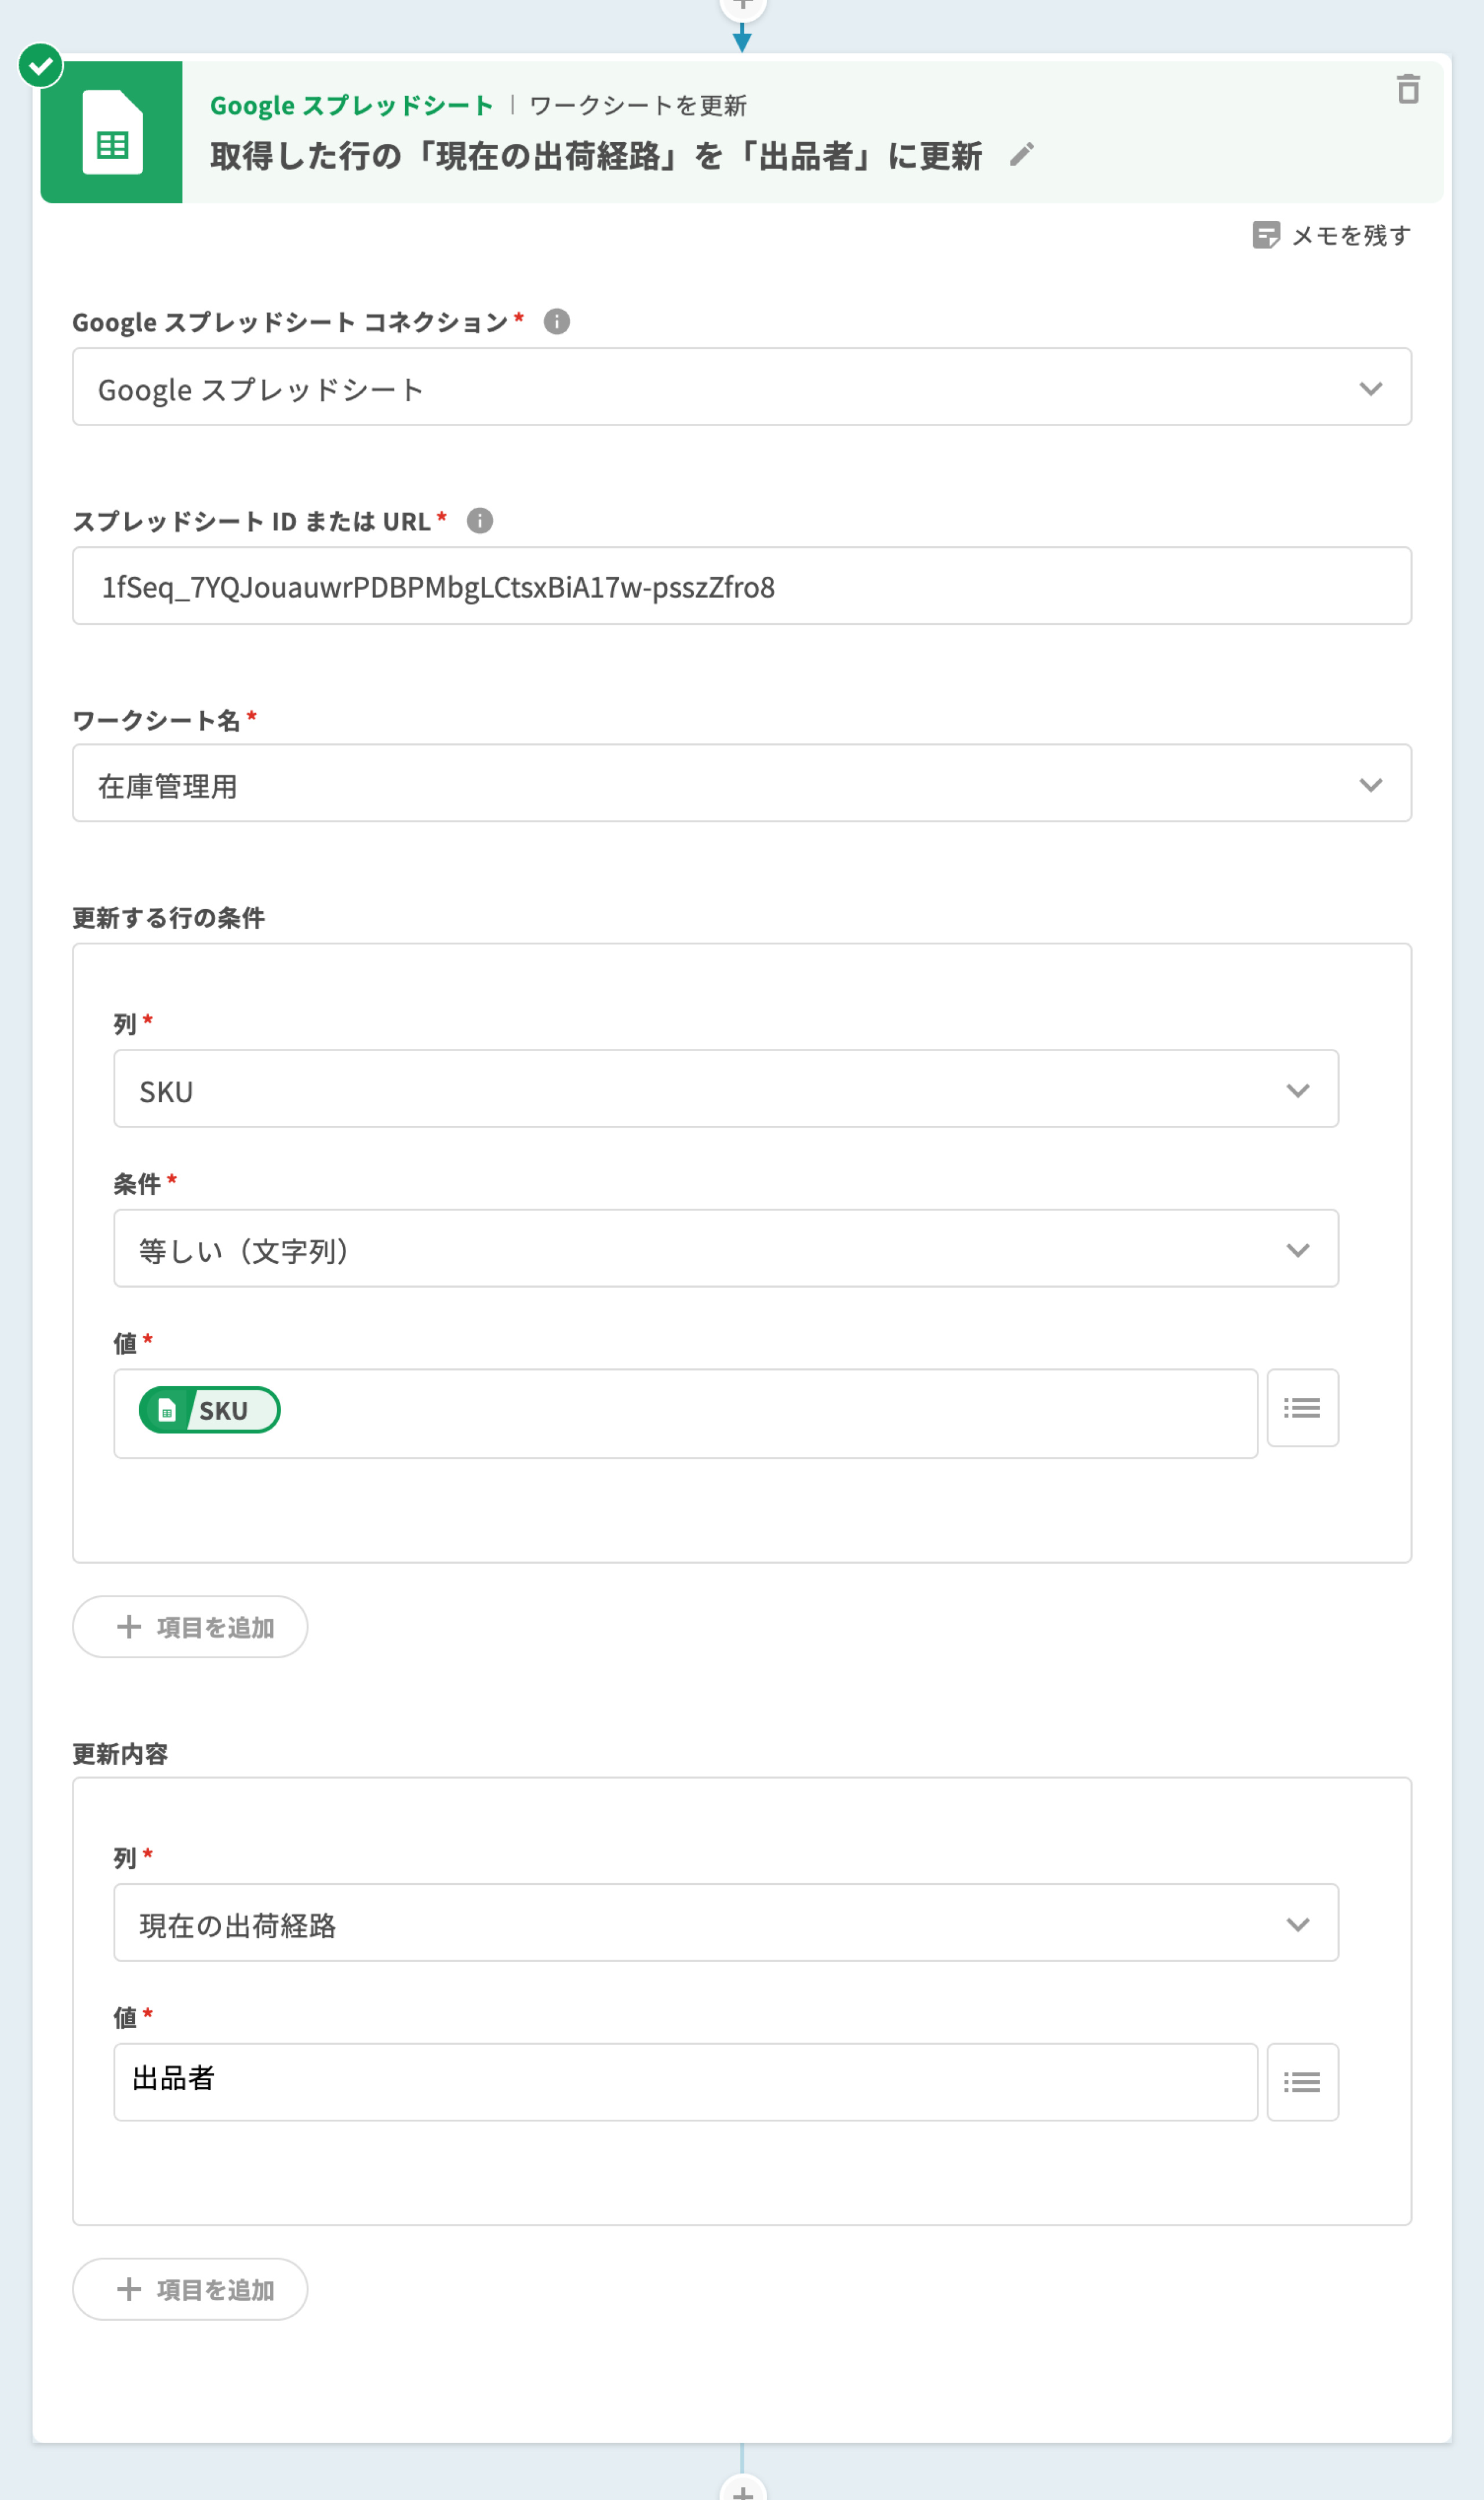
Task: Click the Google Sheets app icon
Action: click(x=112, y=132)
